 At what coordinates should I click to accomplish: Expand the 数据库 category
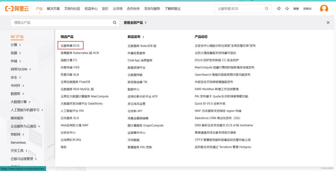coord(18,94)
